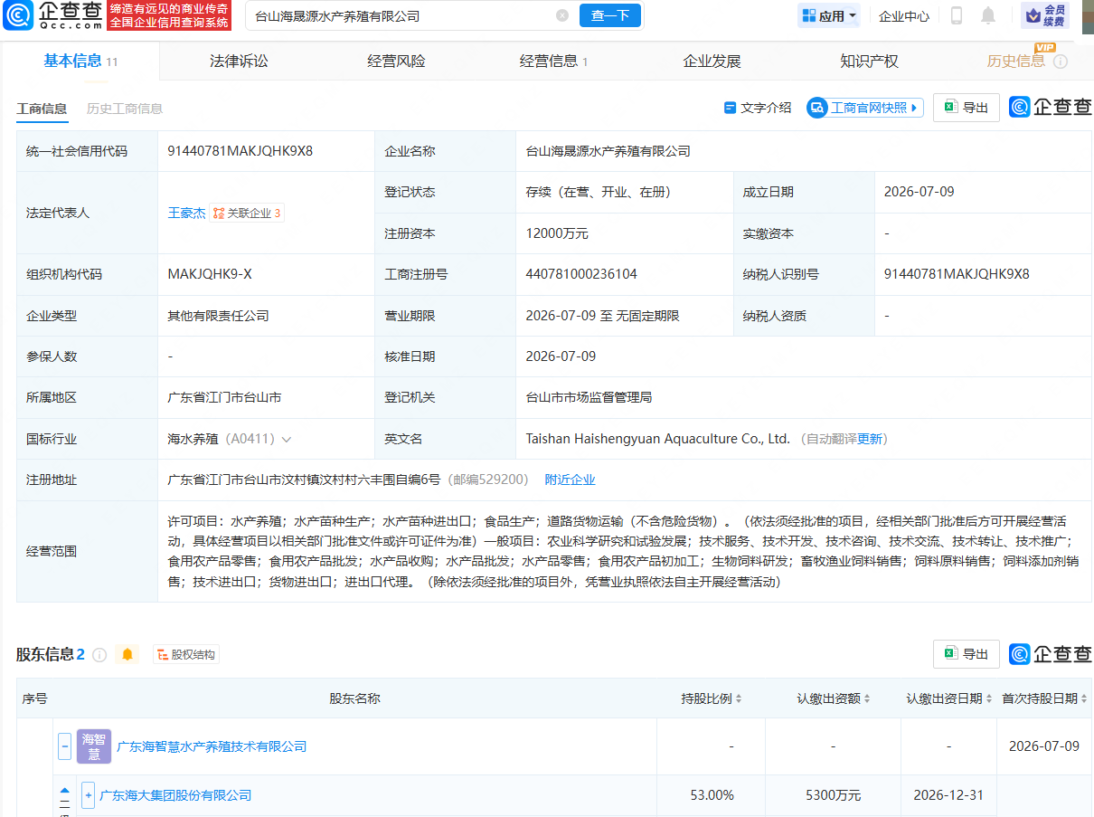
Task: Open 广东海智慧水产养殖技术有限公司 shareholder link
Action: pos(212,746)
